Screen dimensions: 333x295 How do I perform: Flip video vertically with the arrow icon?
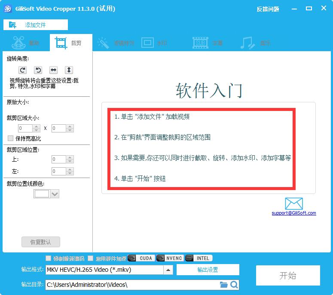[x=69, y=70]
